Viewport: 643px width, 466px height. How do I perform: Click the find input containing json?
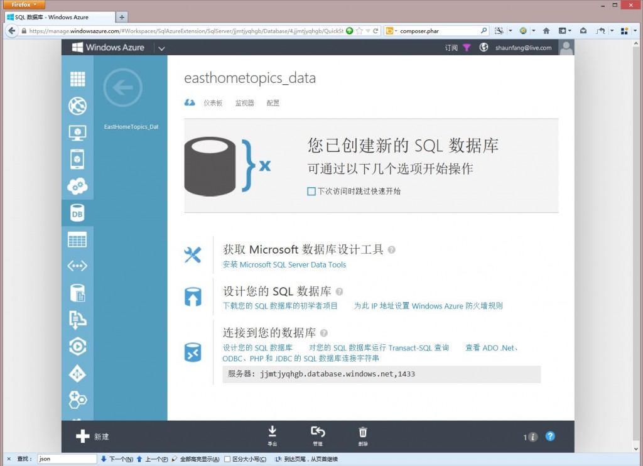click(68, 458)
